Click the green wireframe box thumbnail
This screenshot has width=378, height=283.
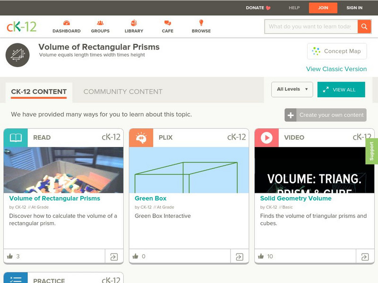pyautogui.click(x=189, y=170)
